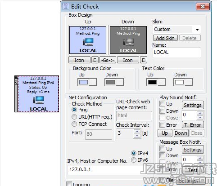Increase Message Box counter with up arrow
This screenshot has height=186, width=217.
[x=200, y=158]
